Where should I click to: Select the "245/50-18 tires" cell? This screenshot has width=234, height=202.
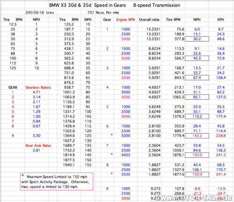tap(40, 13)
